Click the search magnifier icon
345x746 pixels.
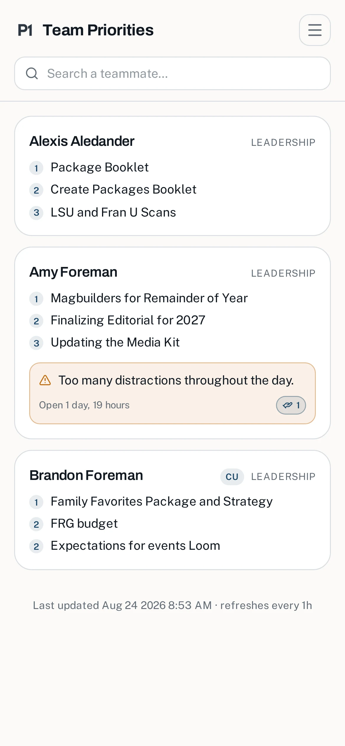coord(32,73)
